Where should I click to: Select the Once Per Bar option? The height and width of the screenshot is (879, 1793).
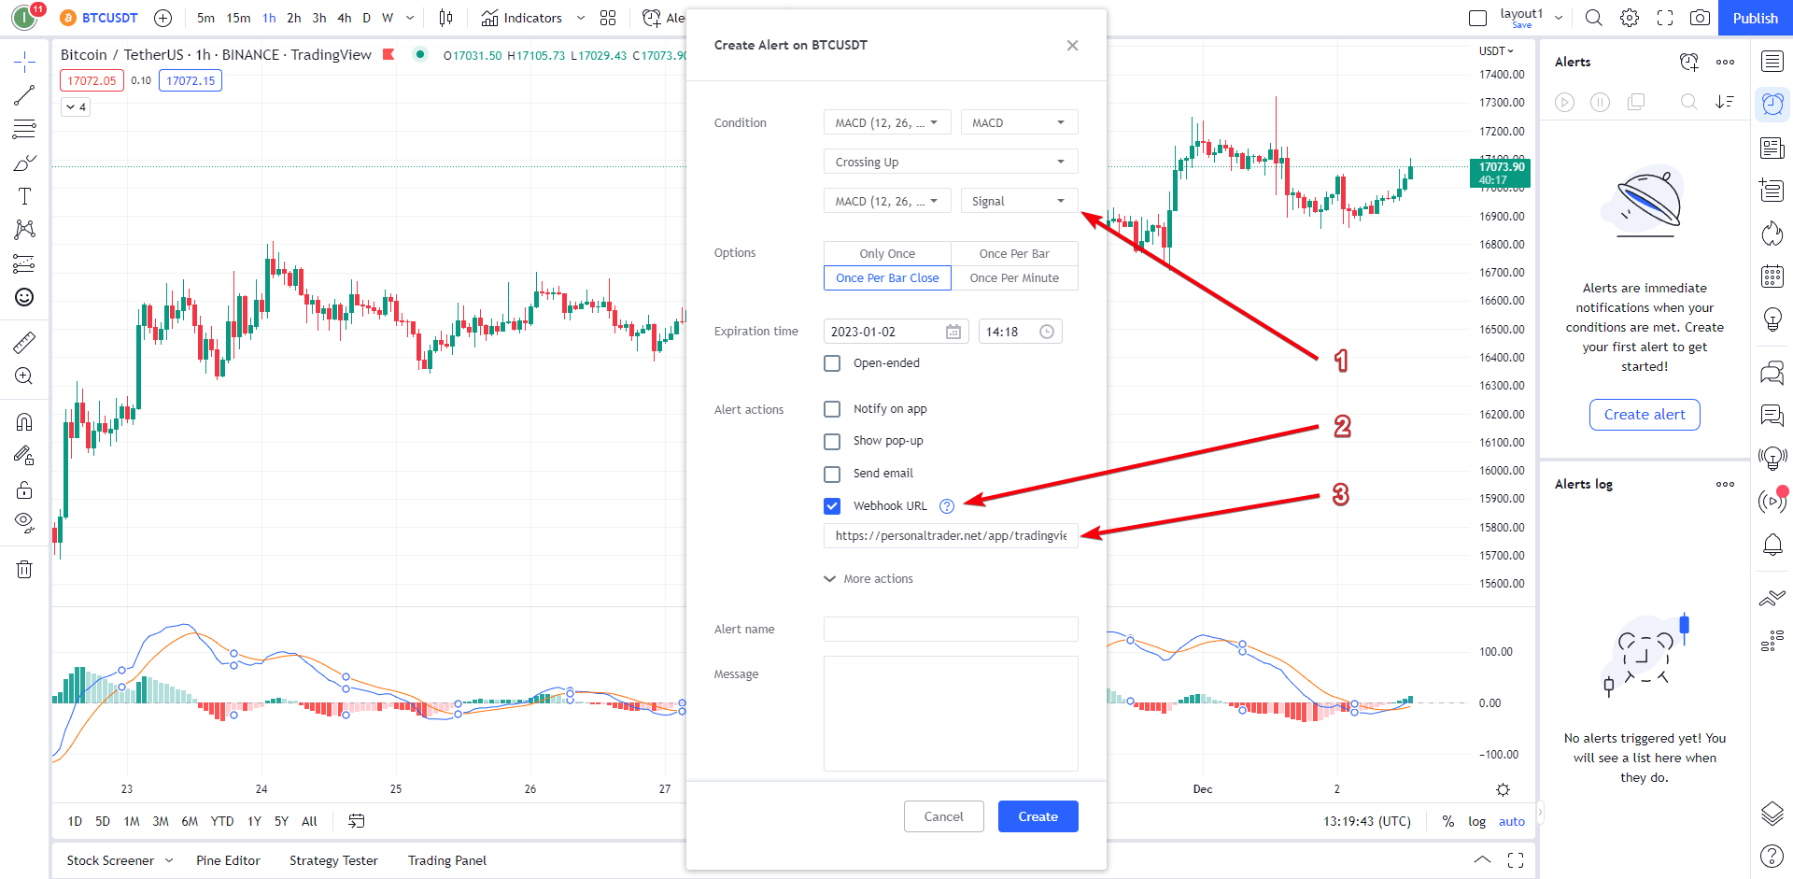[x=1014, y=253]
